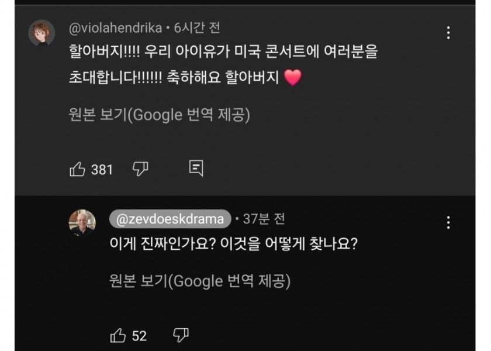
Task: Show the original text of the first comment
Action: click(x=159, y=115)
